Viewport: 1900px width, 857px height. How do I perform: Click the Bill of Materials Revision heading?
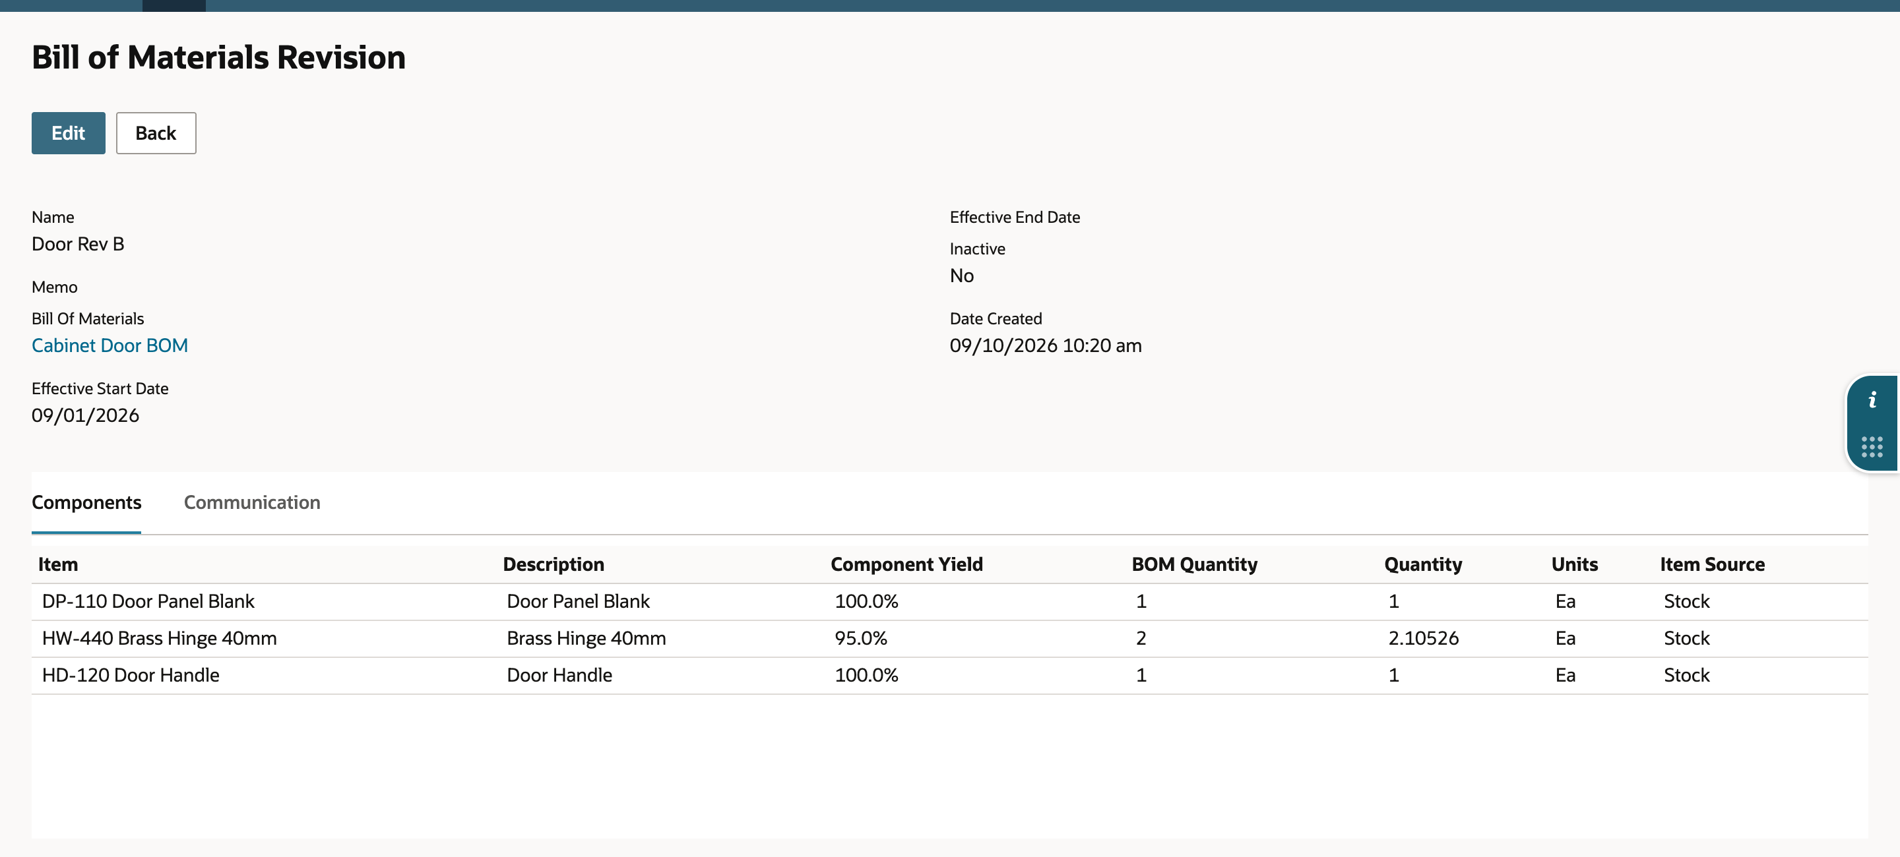[218, 57]
